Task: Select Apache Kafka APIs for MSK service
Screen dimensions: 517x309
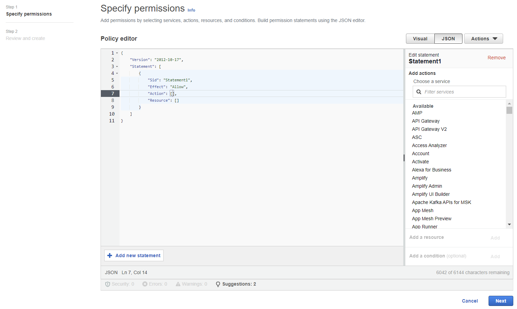Action: 441,202
